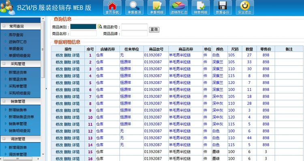Screen dimensions: 304x161
Task: Click 详情 in row 10
Action: click(x=76, y=117)
